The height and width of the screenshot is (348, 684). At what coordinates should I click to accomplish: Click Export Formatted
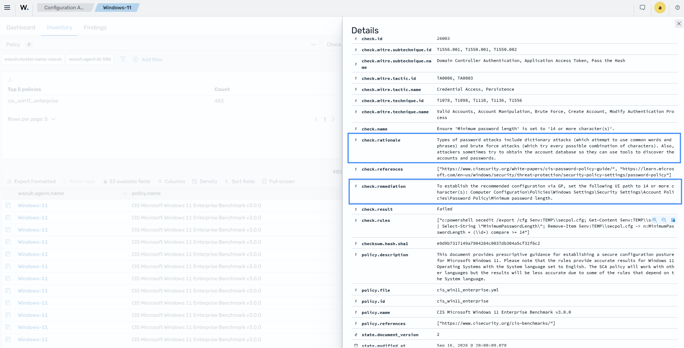(x=32, y=181)
